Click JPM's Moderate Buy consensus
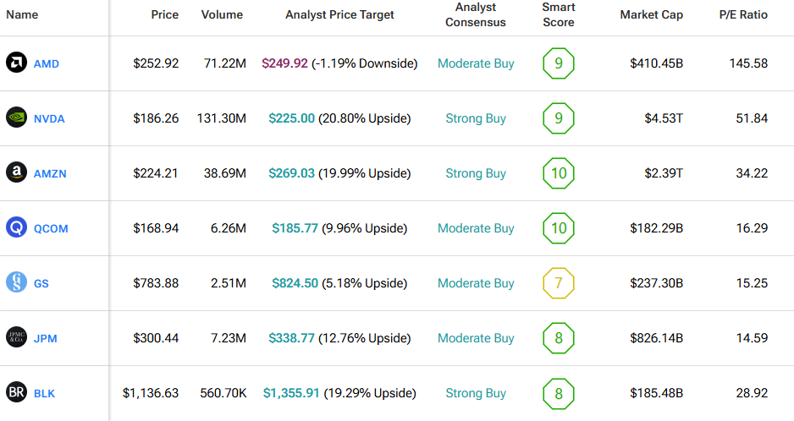The height and width of the screenshot is (421, 794). 476,338
